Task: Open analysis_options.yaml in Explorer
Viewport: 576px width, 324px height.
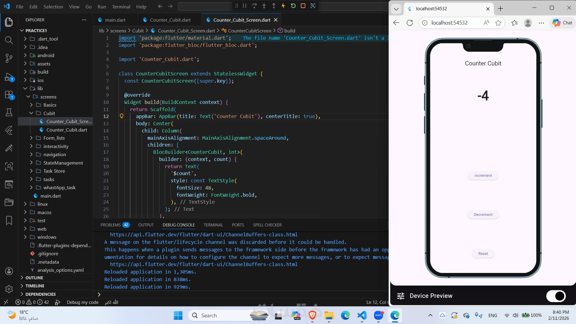Action: [60, 270]
